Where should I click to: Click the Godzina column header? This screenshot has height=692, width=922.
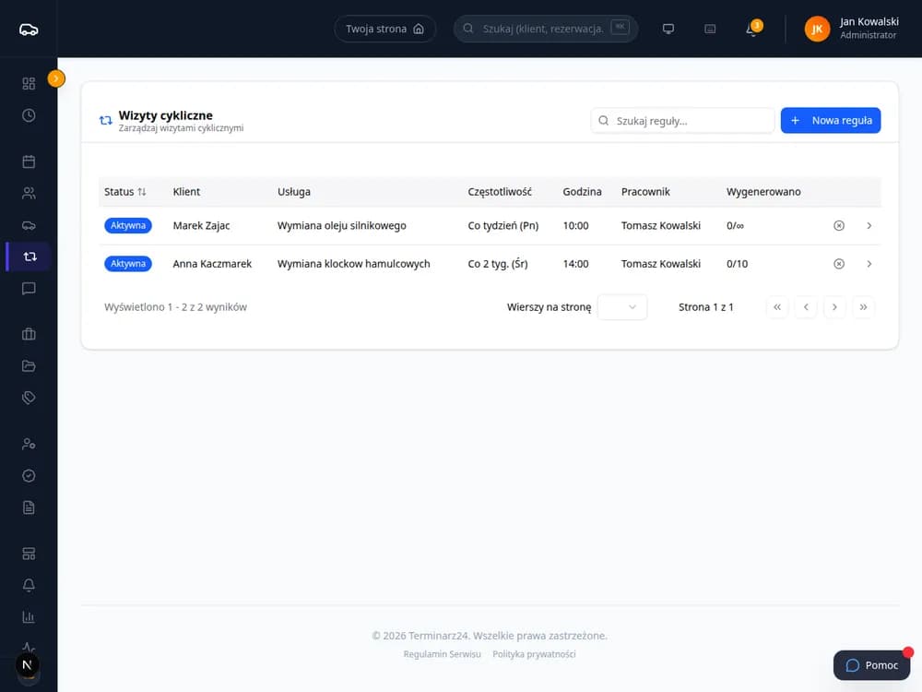(582, 192)
